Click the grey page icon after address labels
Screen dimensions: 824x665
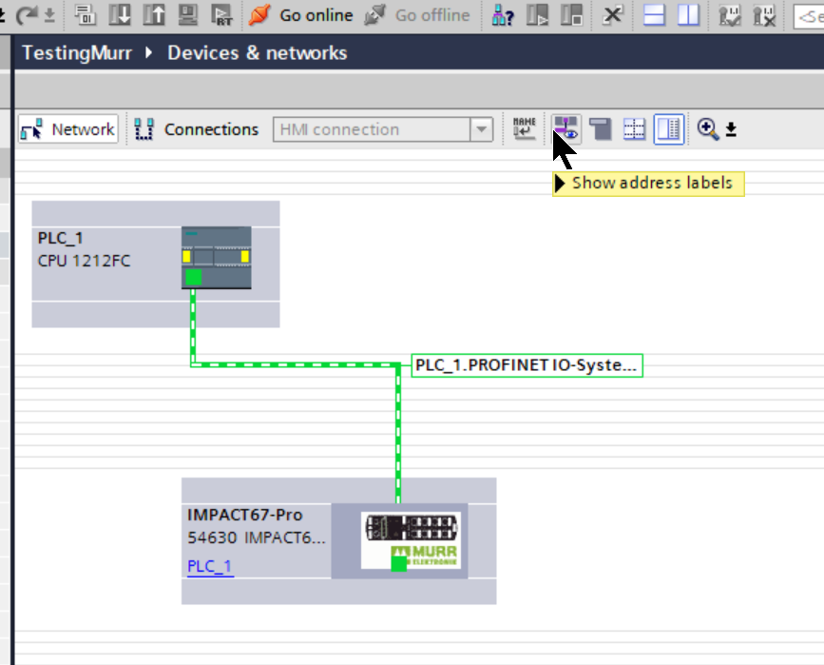[600, 128]
